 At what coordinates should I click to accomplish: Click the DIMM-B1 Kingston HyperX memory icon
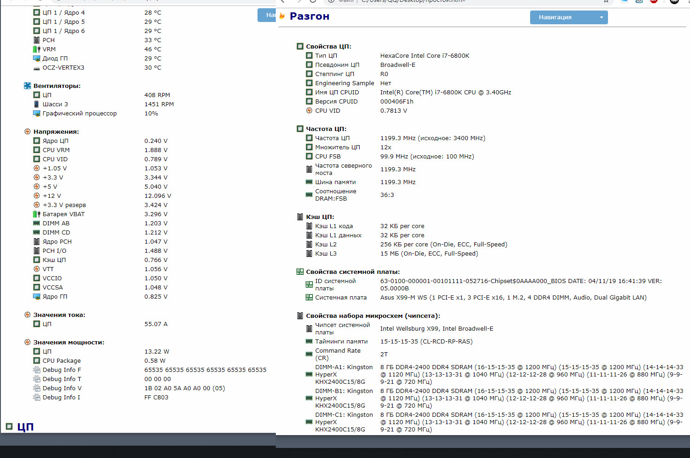tap(309, 398)
